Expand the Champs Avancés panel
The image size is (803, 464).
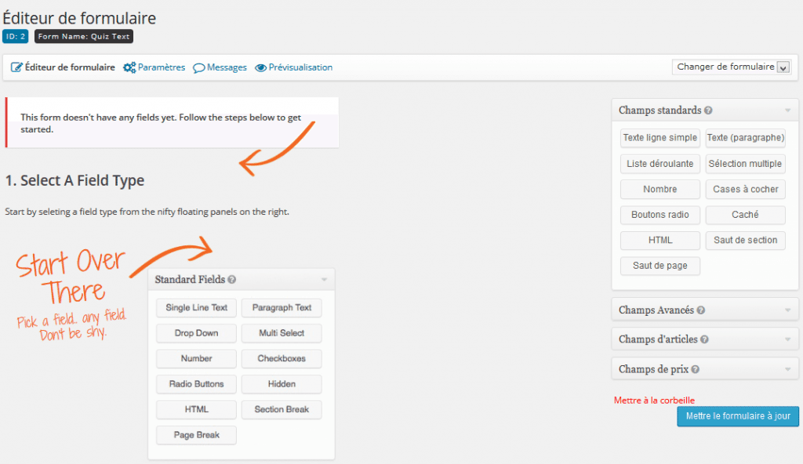tap(787, 310)
